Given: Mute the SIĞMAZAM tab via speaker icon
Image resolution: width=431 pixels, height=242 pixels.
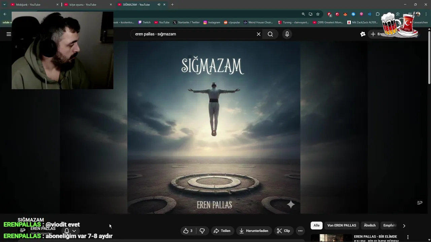Looking at the screenshot, I should coord(159,4).
